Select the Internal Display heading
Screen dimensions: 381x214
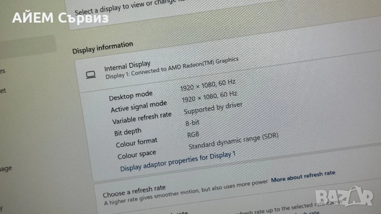click(127, 66)
